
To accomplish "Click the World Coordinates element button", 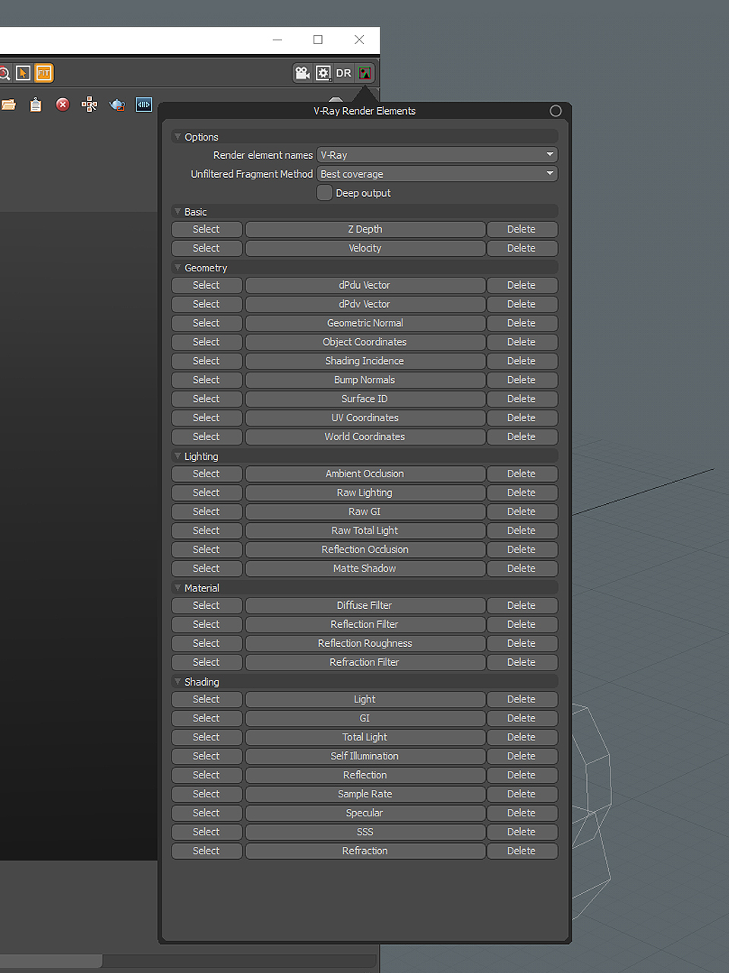I will [365, 437].
